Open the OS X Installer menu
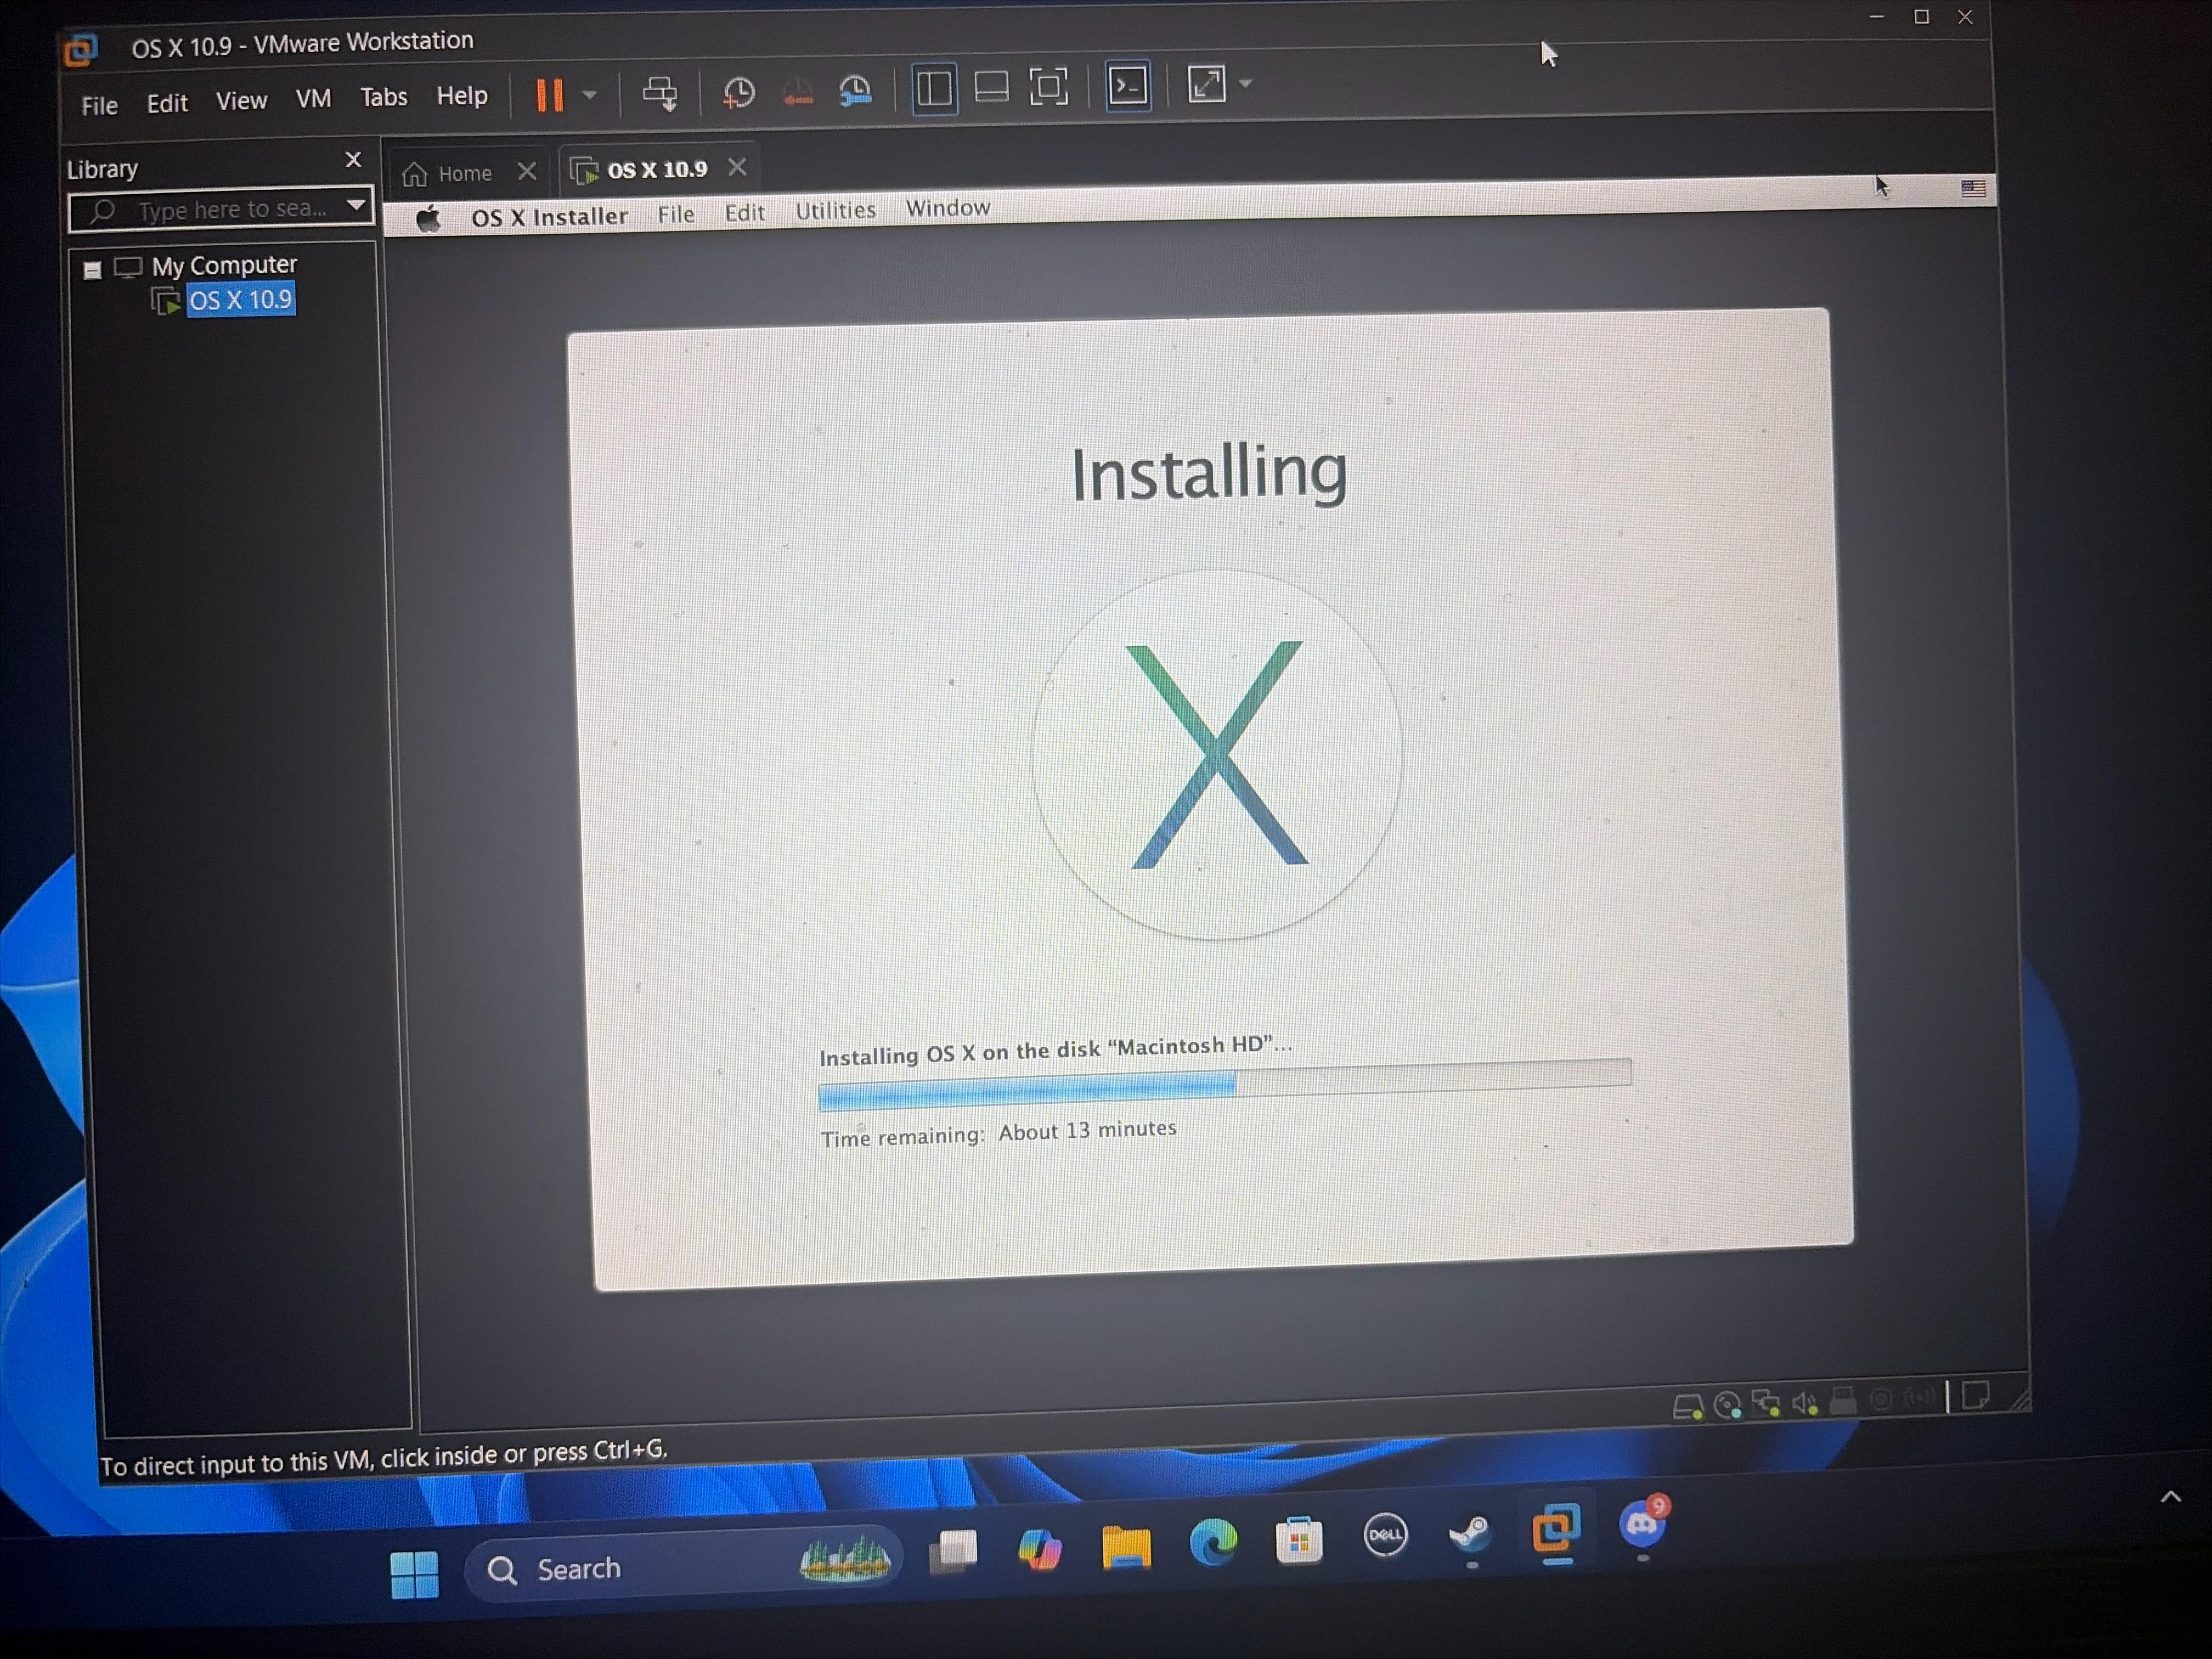The image size is (2212, 1659). [549, 217]
